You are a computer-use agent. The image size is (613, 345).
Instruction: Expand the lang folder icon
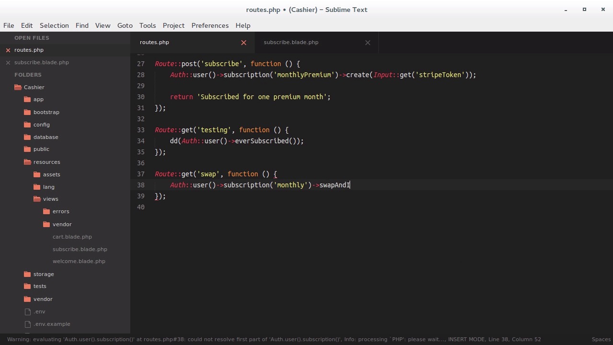(37, 187)
